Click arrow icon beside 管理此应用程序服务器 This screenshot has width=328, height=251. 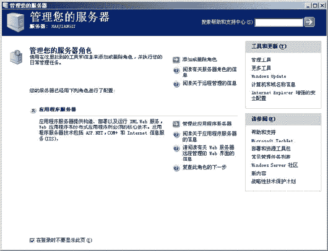(x=176, y=124)
